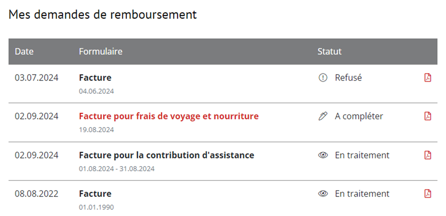Click the Refusé warning status icon
The width and height of the screenshot is (446, 216).
pyautogui.click(x=323, y=78)
